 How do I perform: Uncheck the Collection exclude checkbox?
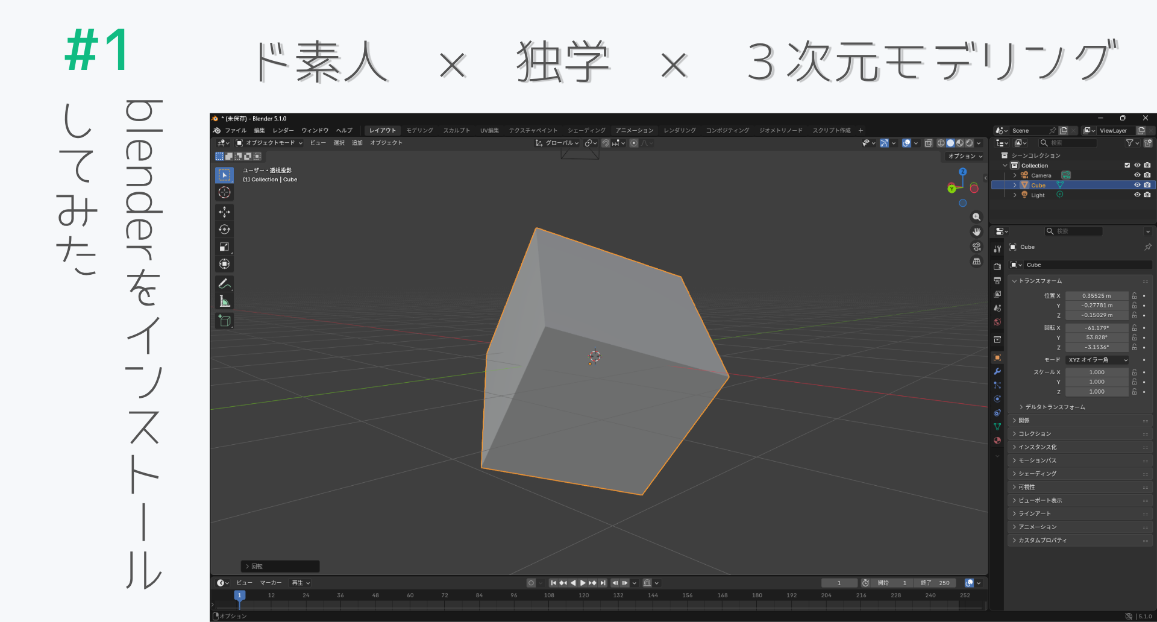(x=1127, y=165)
